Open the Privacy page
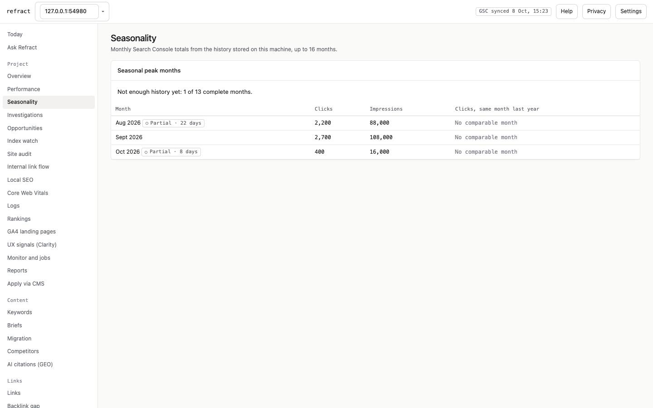This screenshot has height=408, width=653. pos(596,11)
